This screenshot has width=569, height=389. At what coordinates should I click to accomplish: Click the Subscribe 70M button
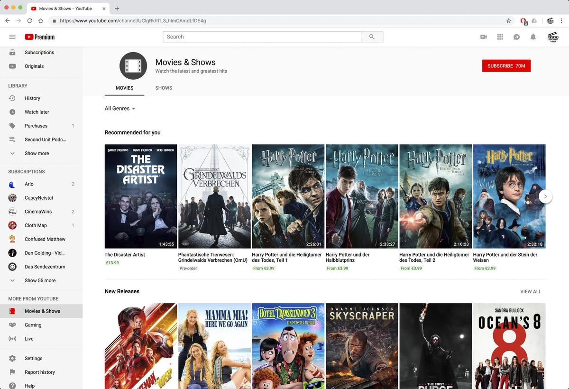click(x=506, y=66)
